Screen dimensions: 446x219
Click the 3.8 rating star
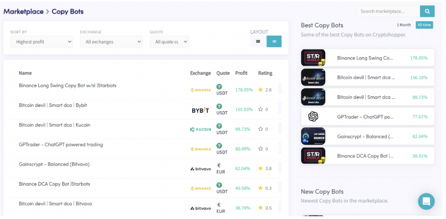[x=260, y=169]
